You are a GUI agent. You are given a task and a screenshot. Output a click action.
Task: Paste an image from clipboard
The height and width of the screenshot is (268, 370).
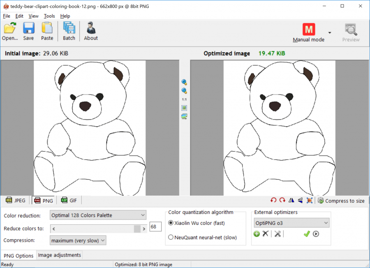coord(47,30)
